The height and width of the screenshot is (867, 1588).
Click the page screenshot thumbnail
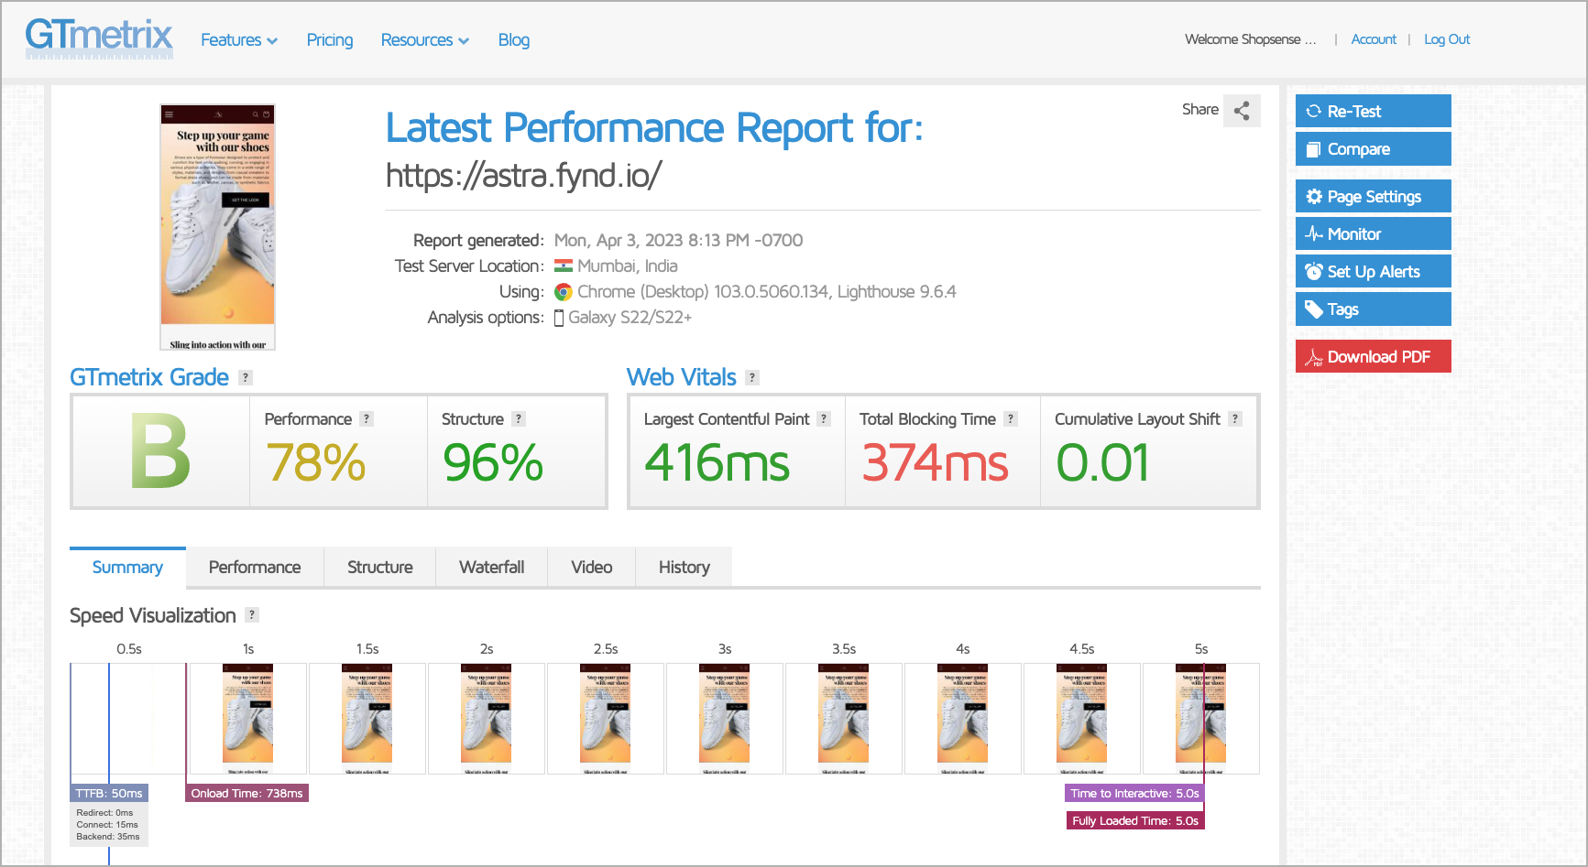pyautogui.click(x=217, y=227)
